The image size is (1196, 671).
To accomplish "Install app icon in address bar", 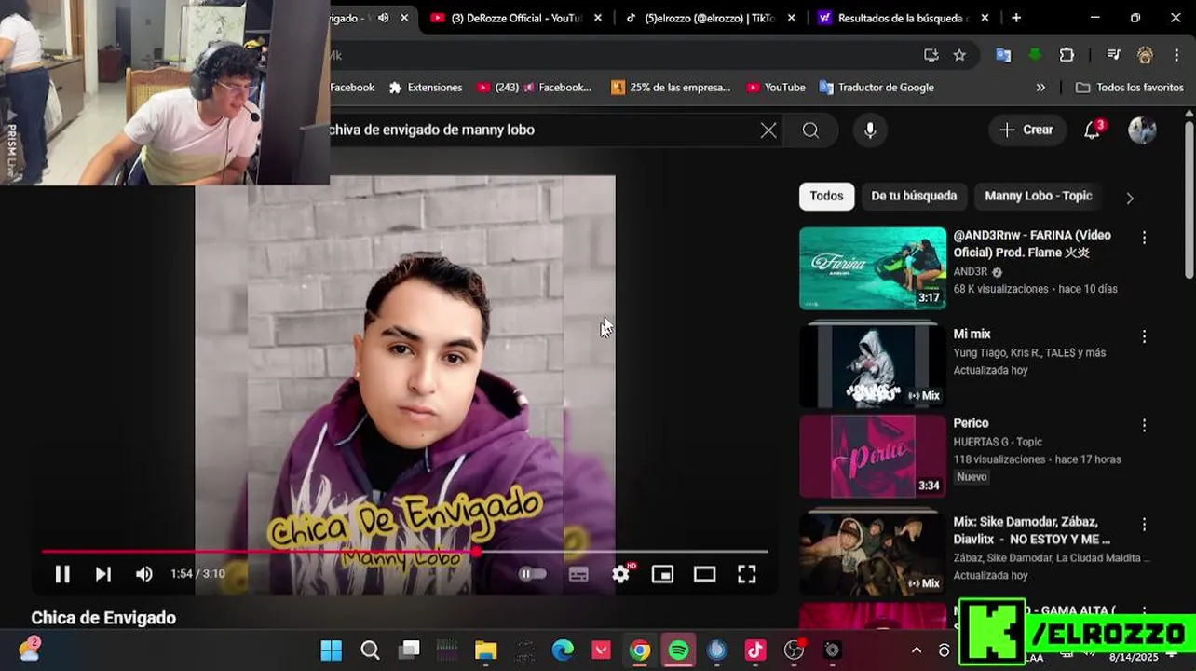I will tap(931, 55).
